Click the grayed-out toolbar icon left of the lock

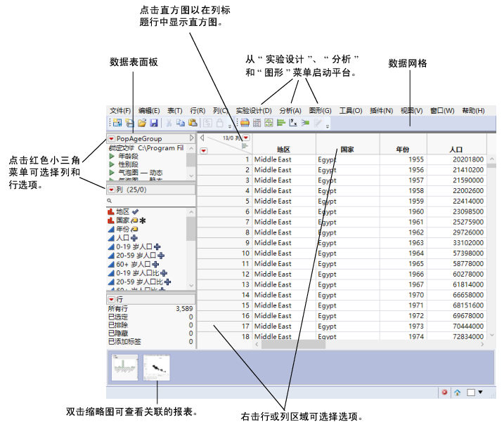(207, 123)
